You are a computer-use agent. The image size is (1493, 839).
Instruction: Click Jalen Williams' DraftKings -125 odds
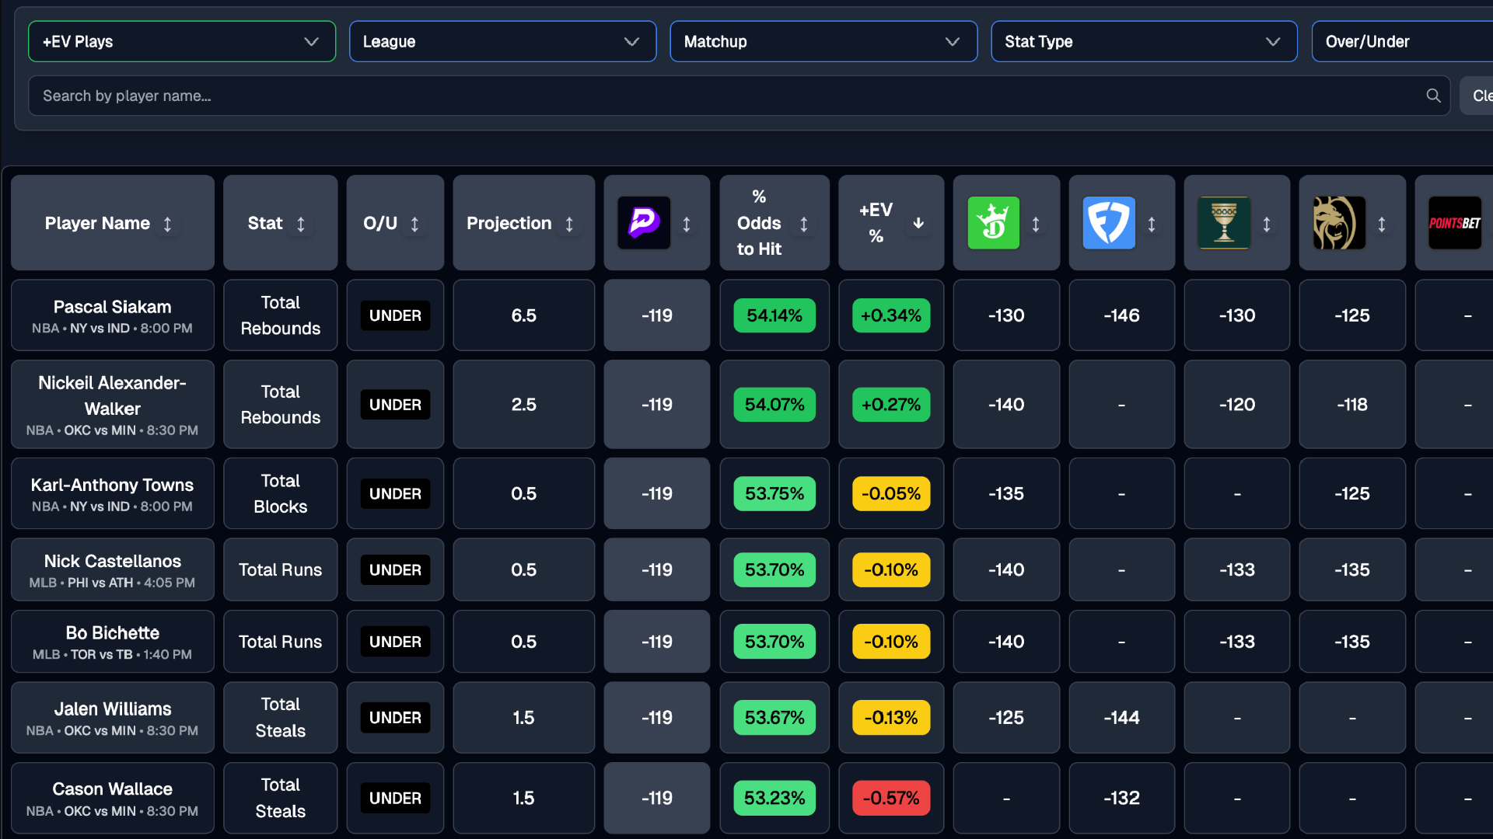[1006, 718]
